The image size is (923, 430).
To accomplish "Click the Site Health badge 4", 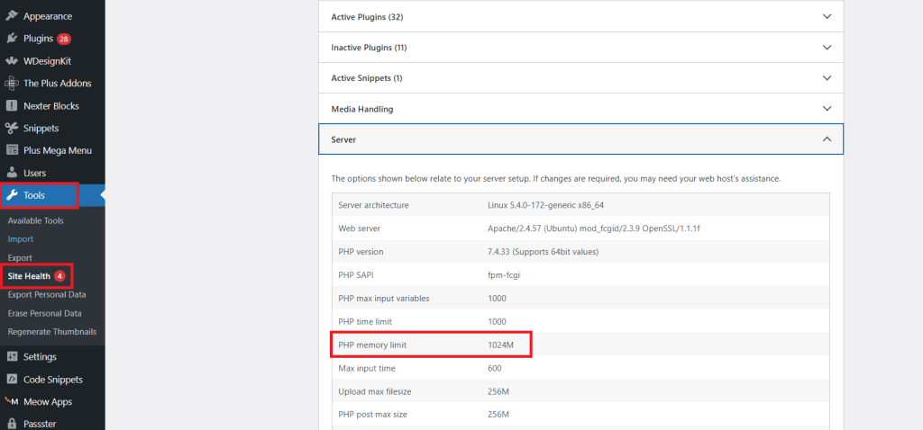I will (x=59, y=276).
